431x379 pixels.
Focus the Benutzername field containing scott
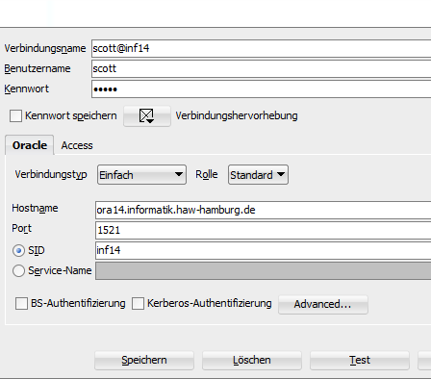click(x=262, y=68)
